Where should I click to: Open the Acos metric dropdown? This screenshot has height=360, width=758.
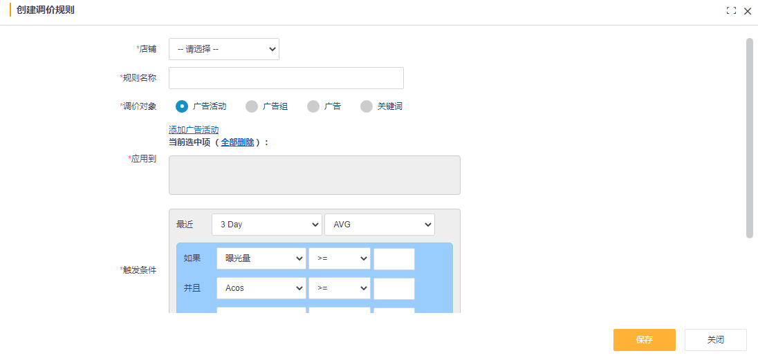point(261,288)
